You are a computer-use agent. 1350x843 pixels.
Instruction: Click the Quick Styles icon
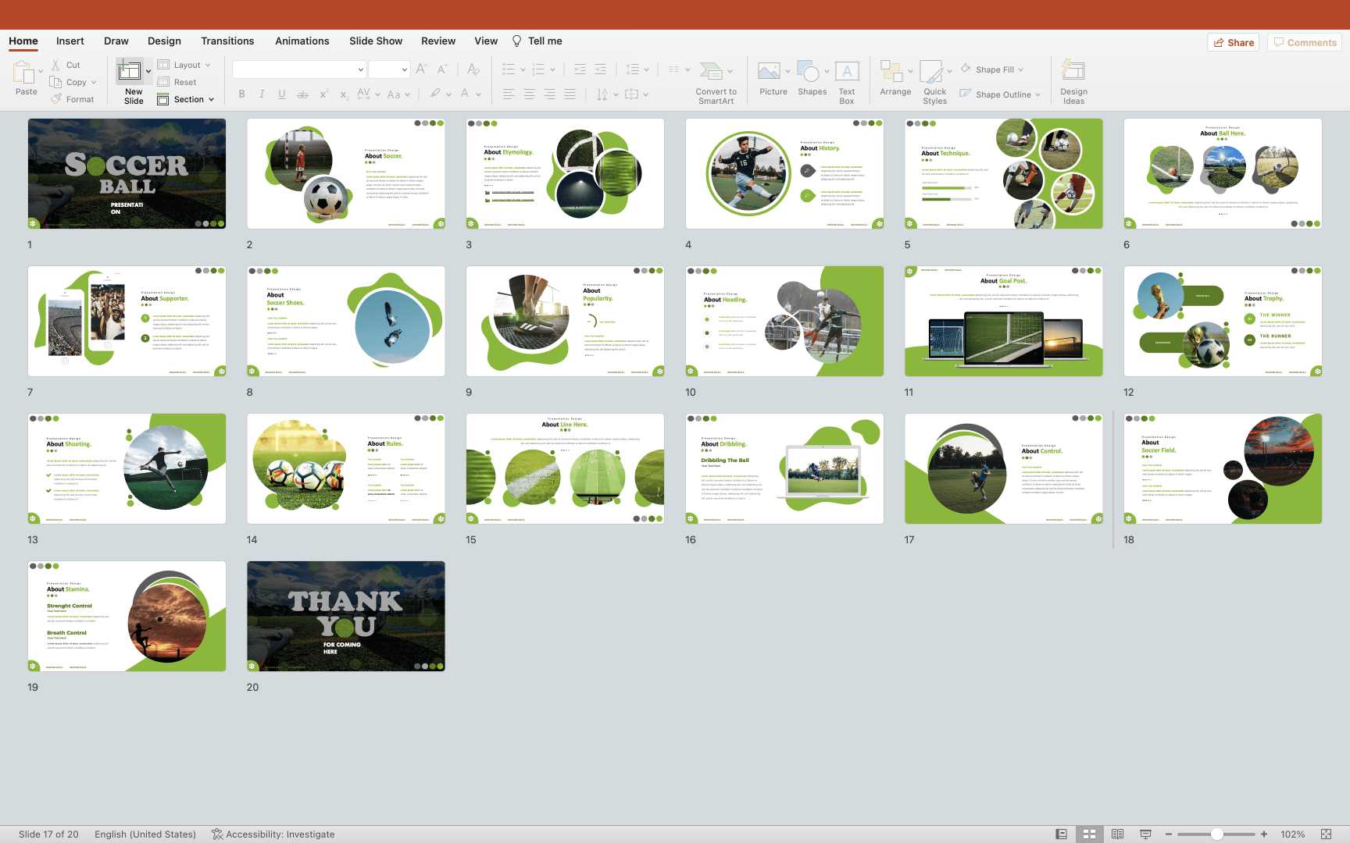(x=932, y=73)
